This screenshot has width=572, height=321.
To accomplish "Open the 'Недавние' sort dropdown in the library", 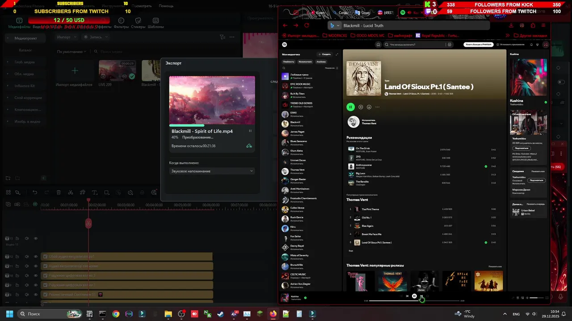I will pos(331,68).
